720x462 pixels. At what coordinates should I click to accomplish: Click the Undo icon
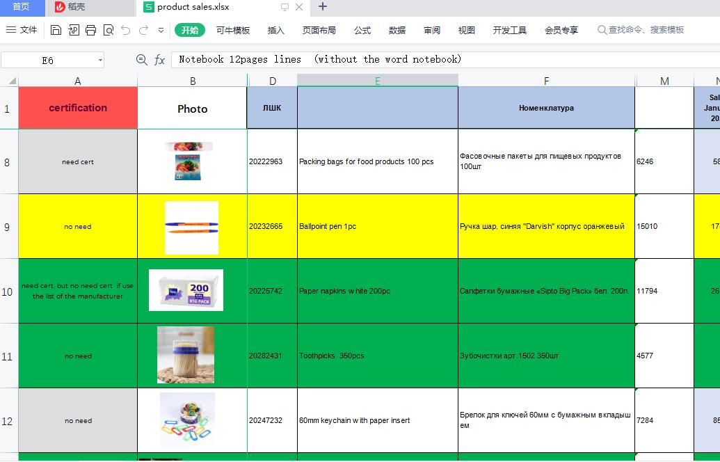coord(125,30)
